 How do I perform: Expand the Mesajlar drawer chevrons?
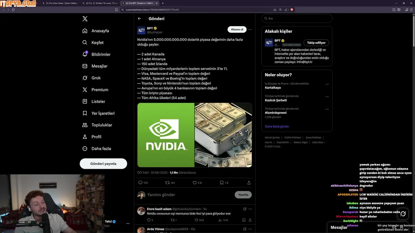tap(402, 227)
